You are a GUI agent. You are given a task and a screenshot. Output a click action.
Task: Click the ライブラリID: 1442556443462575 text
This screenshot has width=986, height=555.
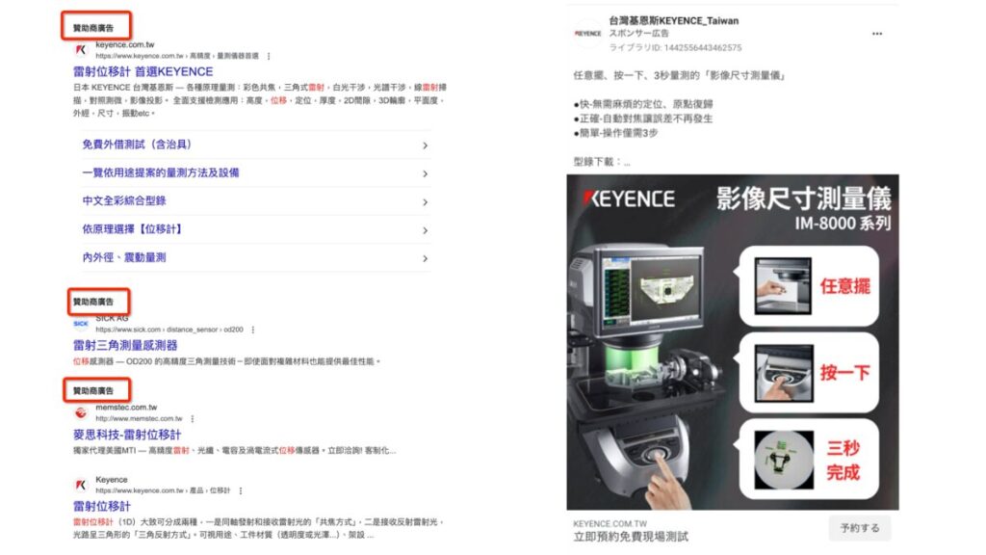click(675, 48)
